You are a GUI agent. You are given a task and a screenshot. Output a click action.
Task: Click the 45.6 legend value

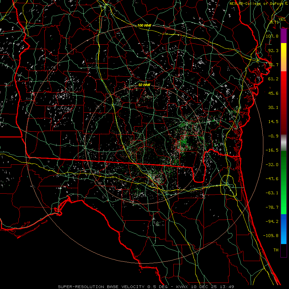click(273, 93)
